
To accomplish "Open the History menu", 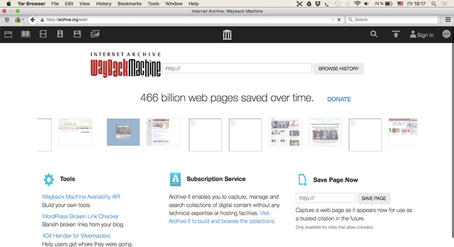I will tap(103, 4).
